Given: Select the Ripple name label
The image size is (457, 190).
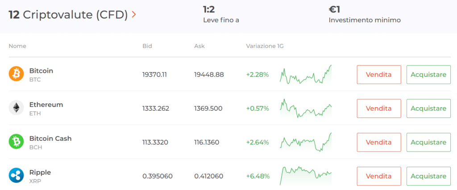Looking at the screenshot, I should tap(40, 173).
